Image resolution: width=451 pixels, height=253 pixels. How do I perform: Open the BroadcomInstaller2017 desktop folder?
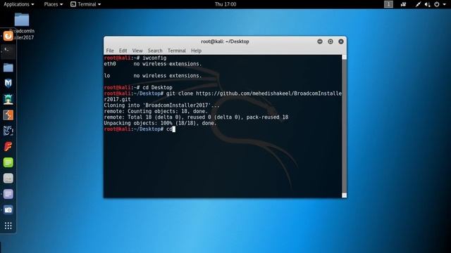(22, 20)
